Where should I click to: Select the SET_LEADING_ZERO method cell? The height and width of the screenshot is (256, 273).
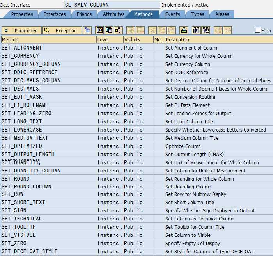(49, 113)
